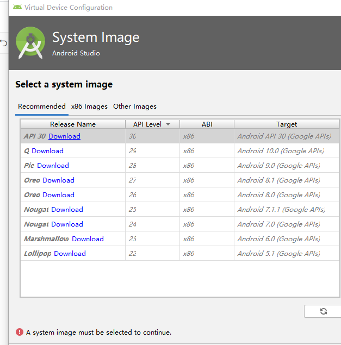Image resolution: width=341 pixels, height=345 pixels.
Task: Click the ABI column header
Action: [x=207, y=124]
